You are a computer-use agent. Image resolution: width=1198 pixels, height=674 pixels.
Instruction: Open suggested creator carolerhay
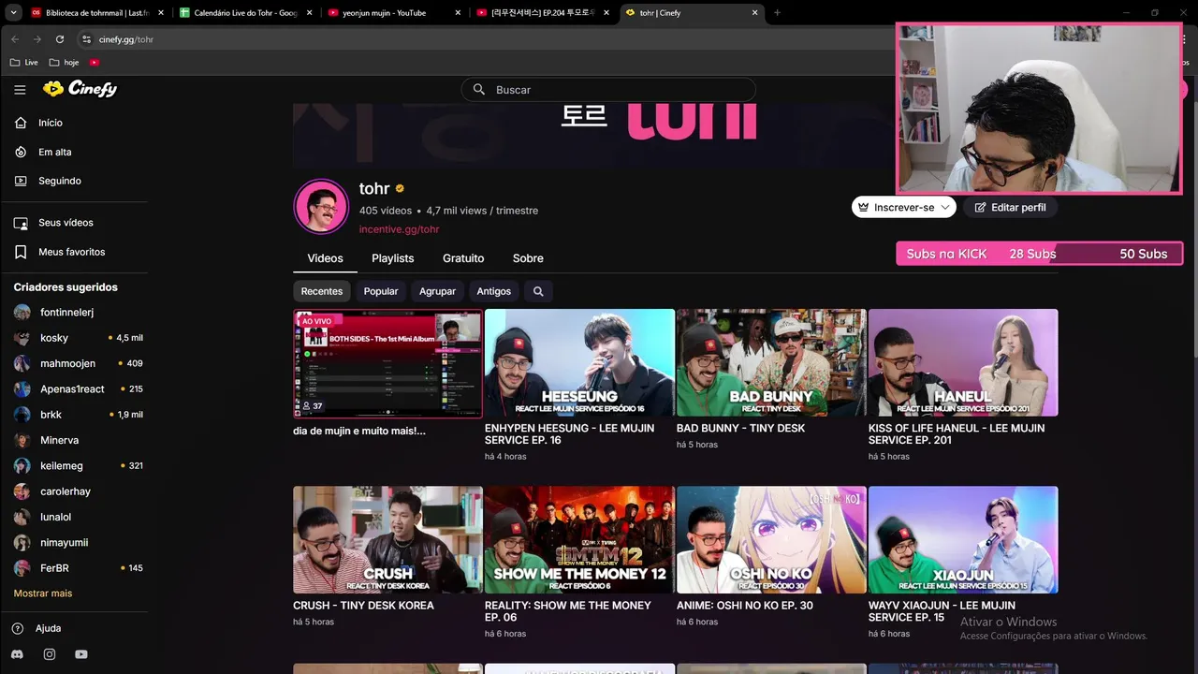click(66, 491)
